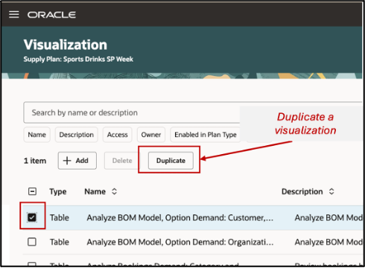Sort by Description column arrows
This screenshot has height=268, width=365.
point(331,191)
